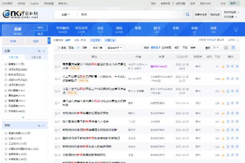Screen dimensions: 245x163
Task: Select 报纸 database tab
Action: point(119,29)
